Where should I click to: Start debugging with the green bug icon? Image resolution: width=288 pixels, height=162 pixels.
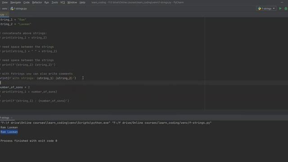pos(286,9)
